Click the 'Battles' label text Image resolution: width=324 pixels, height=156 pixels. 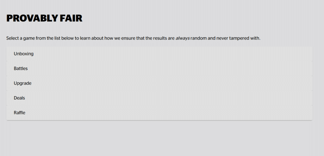[21, 68]
